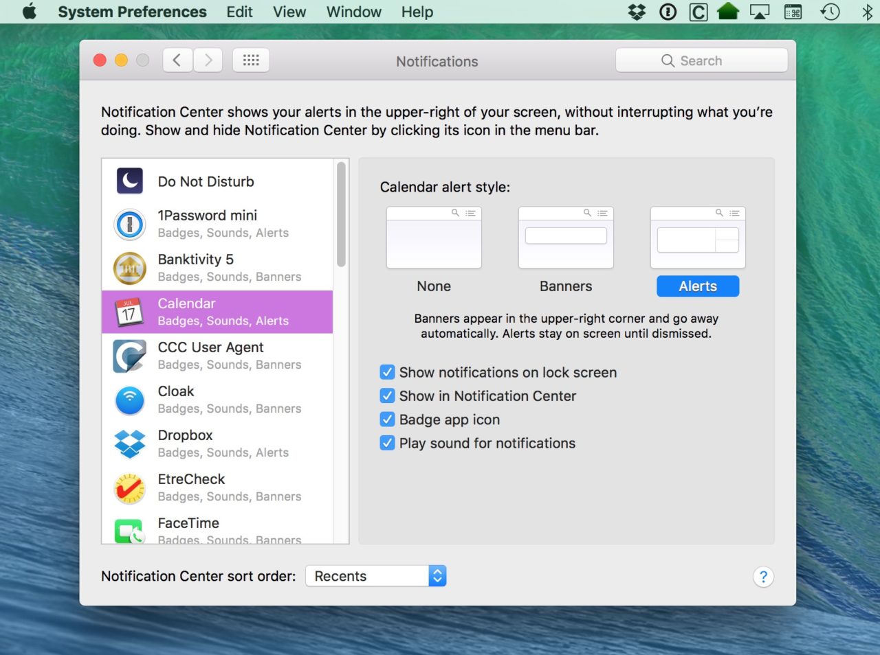Show all preferences grid button
This screenshot has width=880, height=655.
pyautogui.click(x=251, y=60)
